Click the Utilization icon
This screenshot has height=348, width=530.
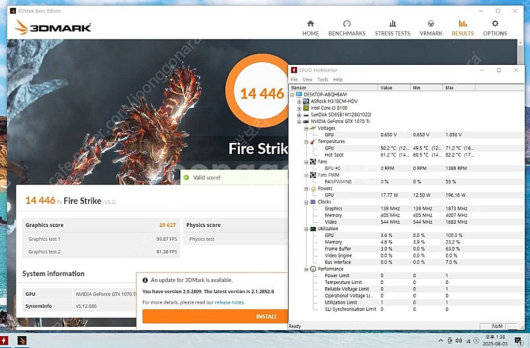click(x=313, y=228)
